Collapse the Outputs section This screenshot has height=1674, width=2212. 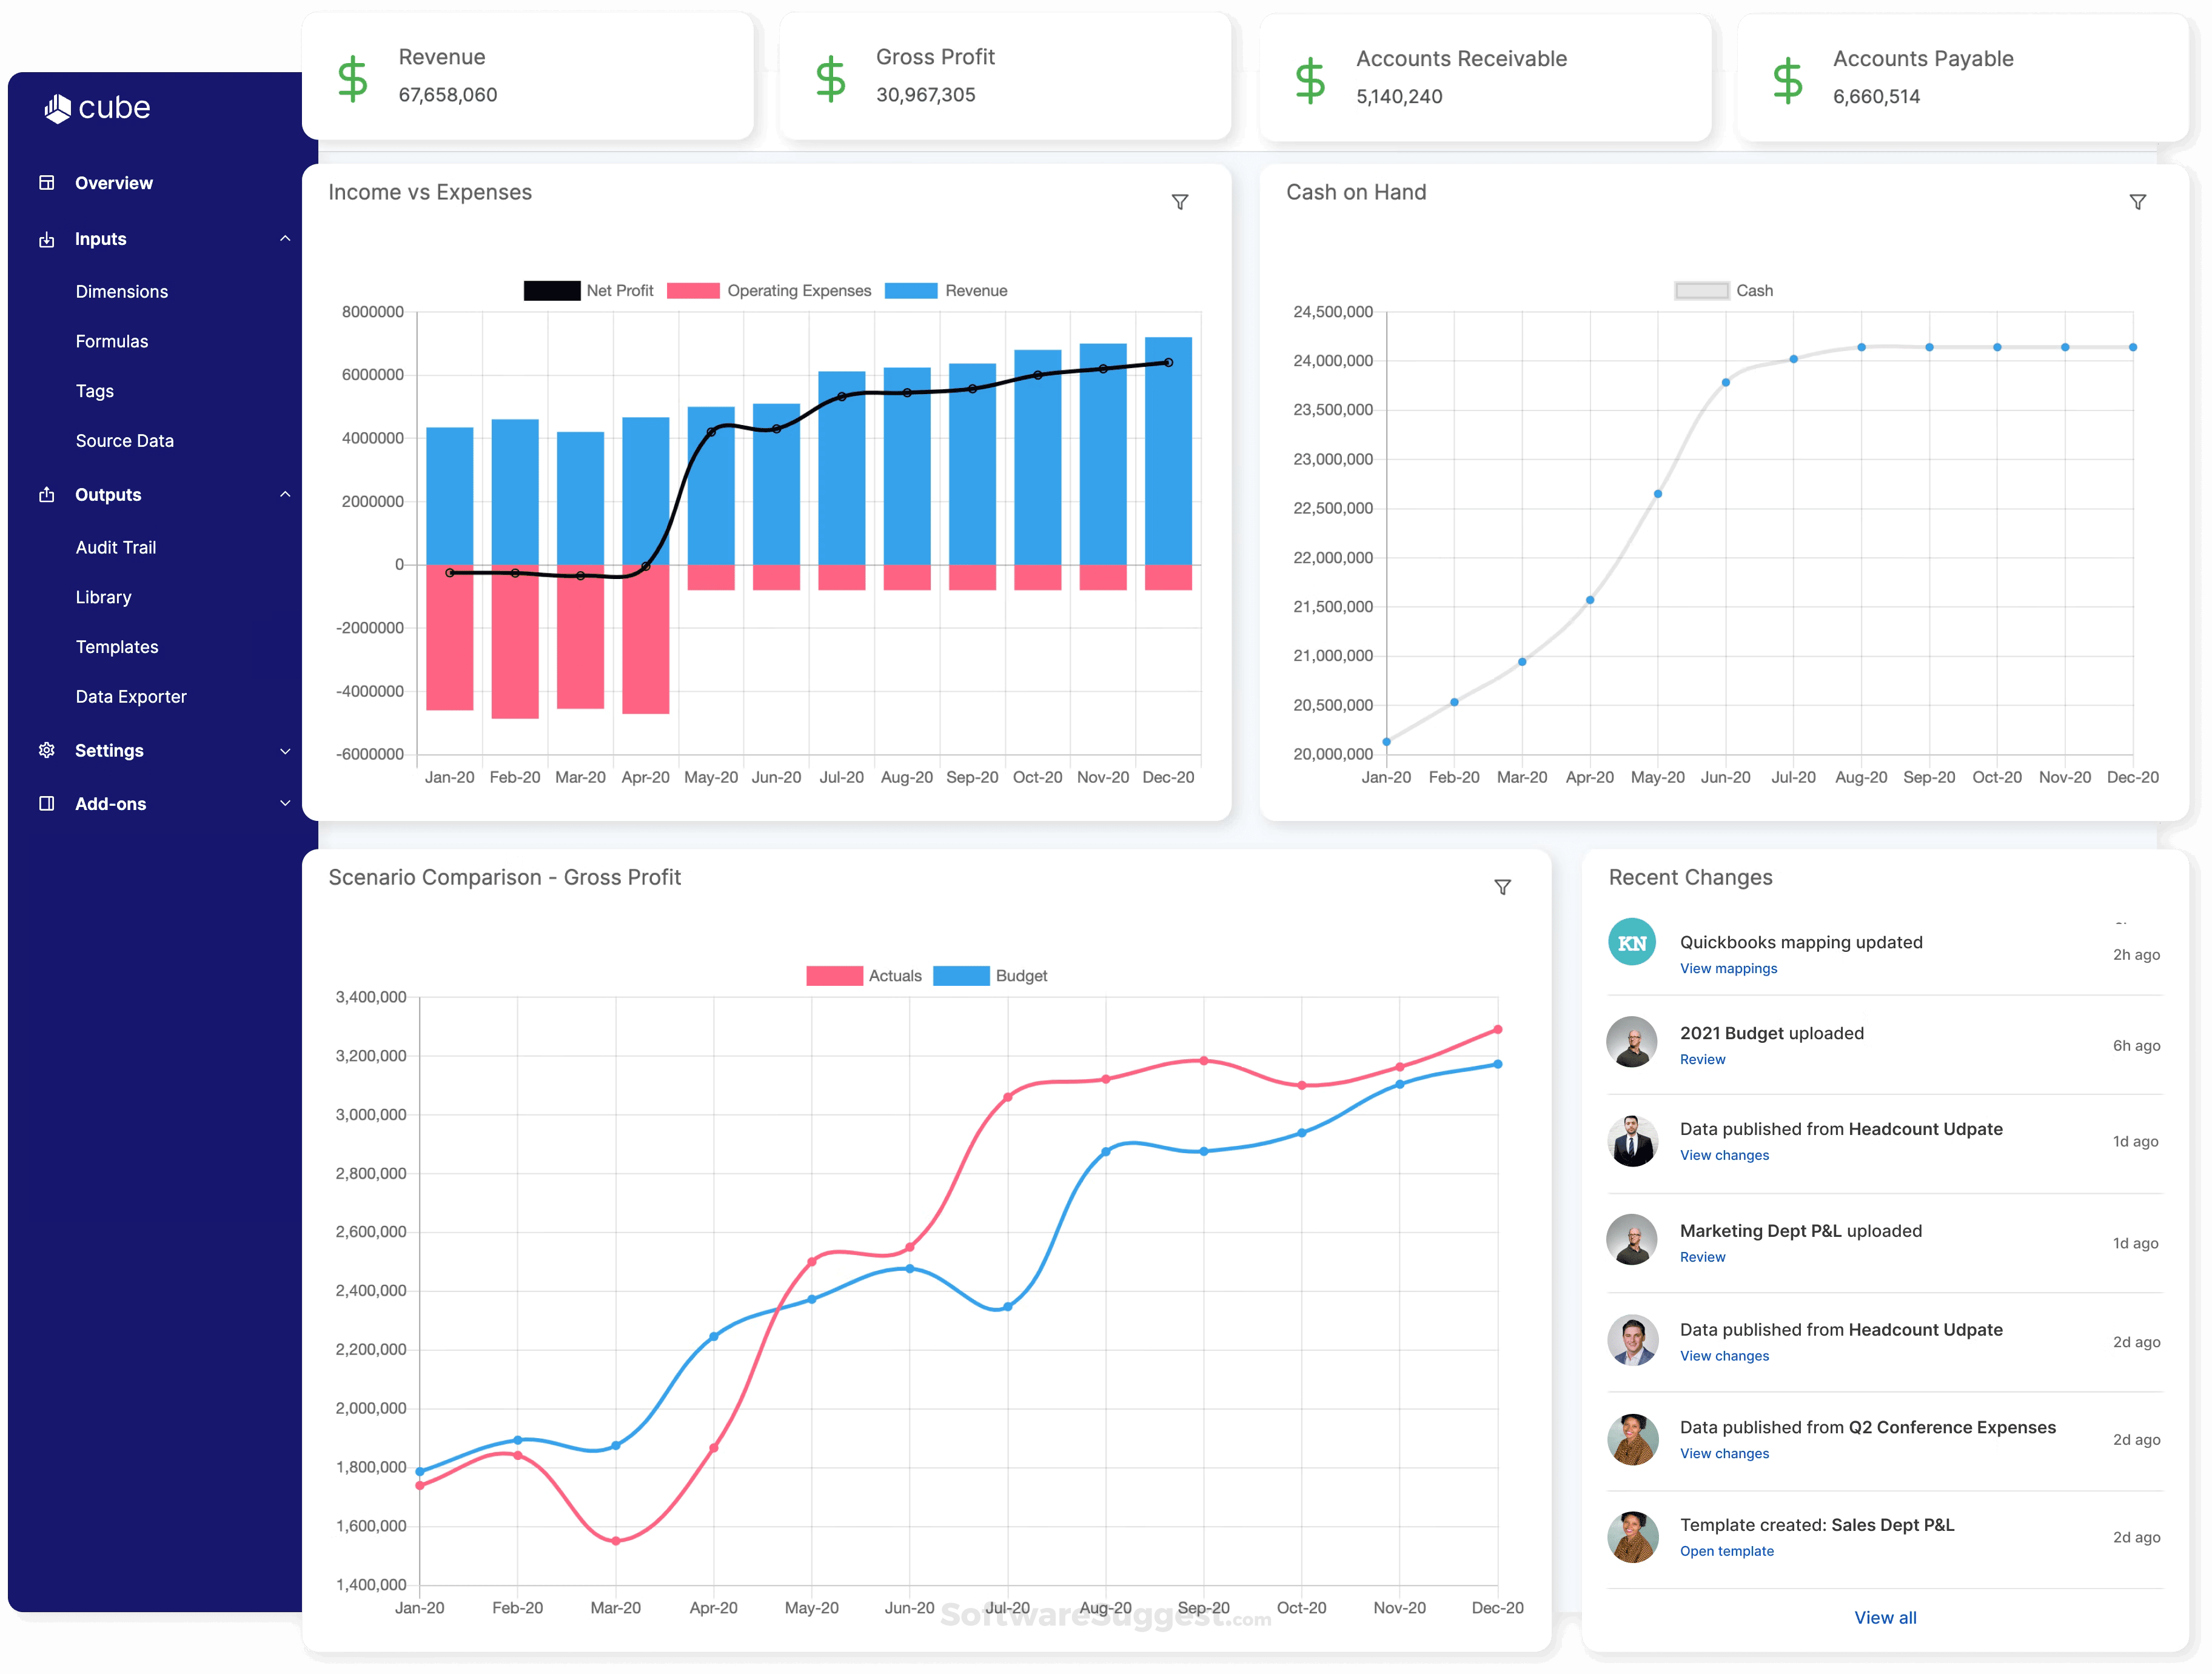[285, 494]
